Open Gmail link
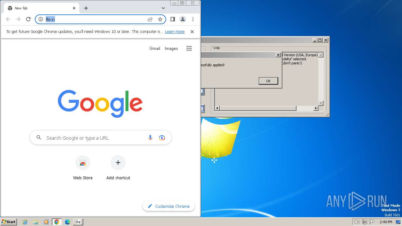The height and width of the screenshot is (226, 402). [x=155, y=48]
